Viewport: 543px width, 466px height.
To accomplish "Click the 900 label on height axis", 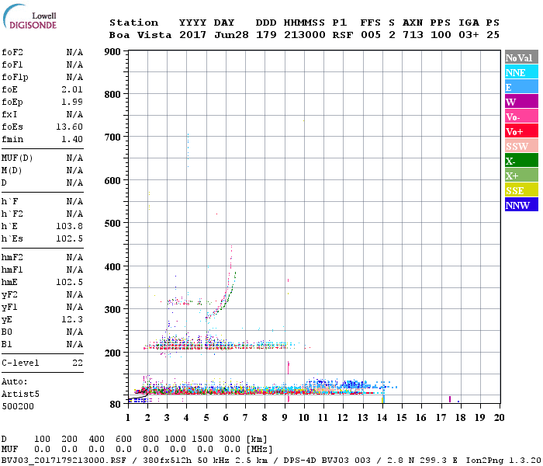I will [x=112, y=52].
